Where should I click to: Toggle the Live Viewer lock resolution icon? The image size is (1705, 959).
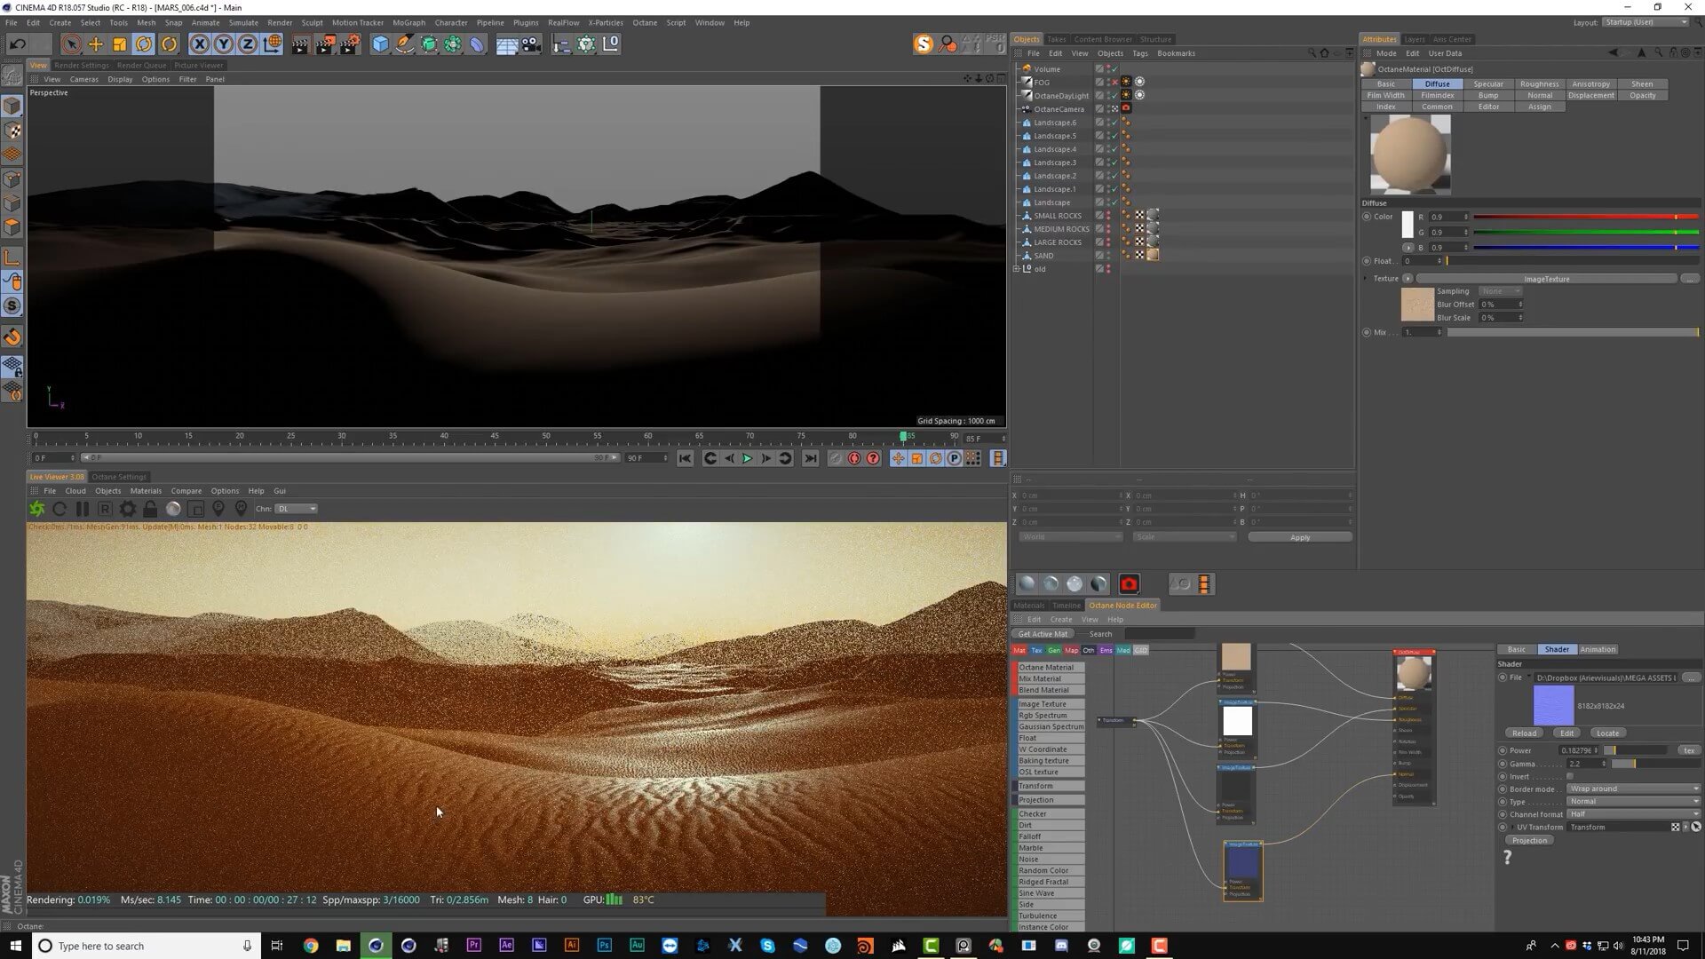pyautogui.click(x=150, y=509)
